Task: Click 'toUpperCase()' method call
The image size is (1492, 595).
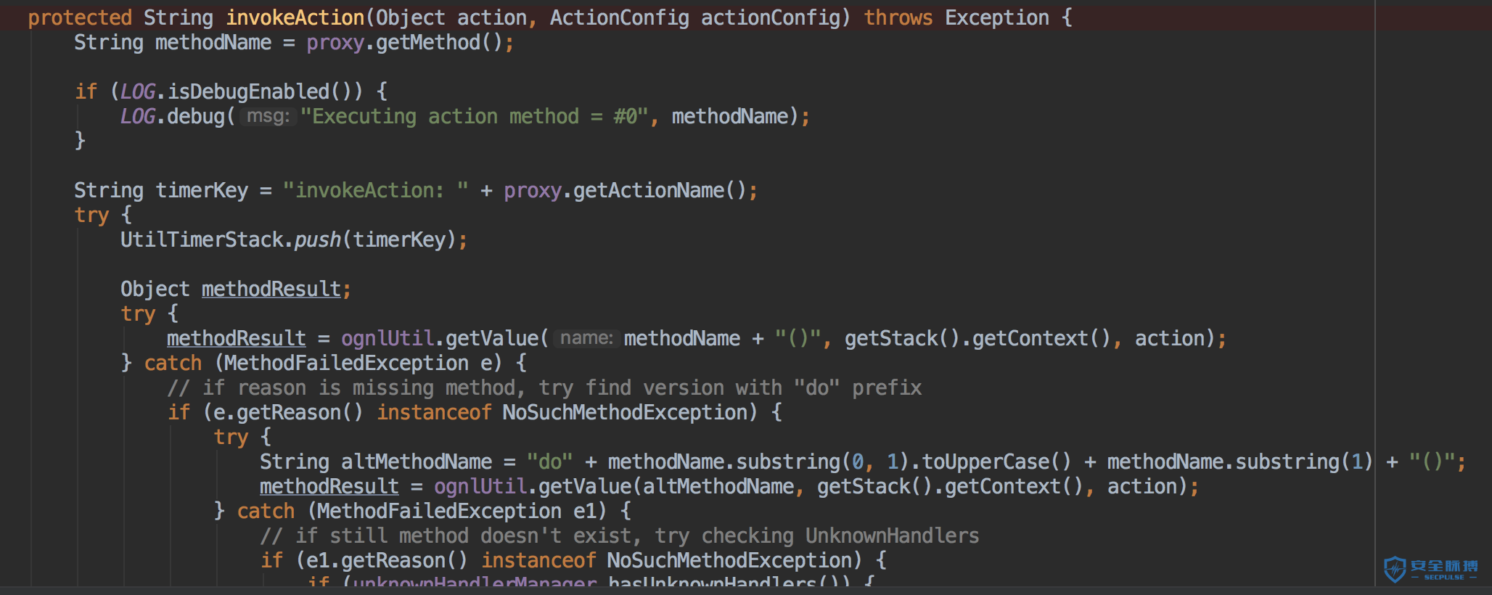Action: [x=996, y=461]
